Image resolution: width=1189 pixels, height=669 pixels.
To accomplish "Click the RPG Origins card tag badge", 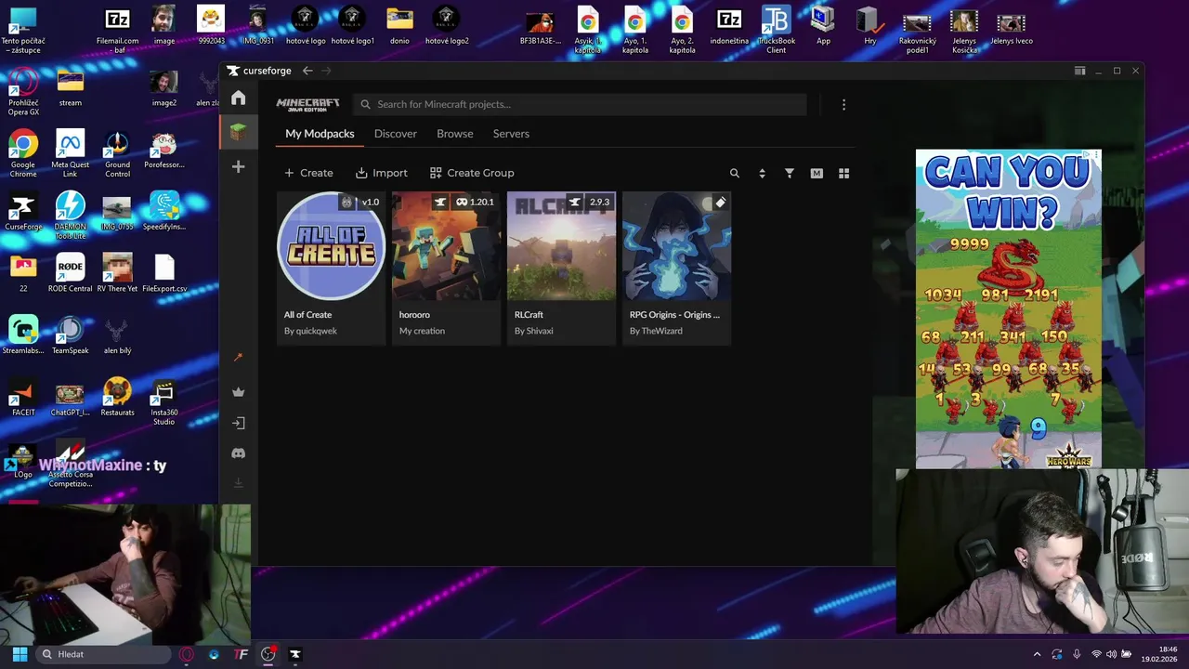I will 720,202.
